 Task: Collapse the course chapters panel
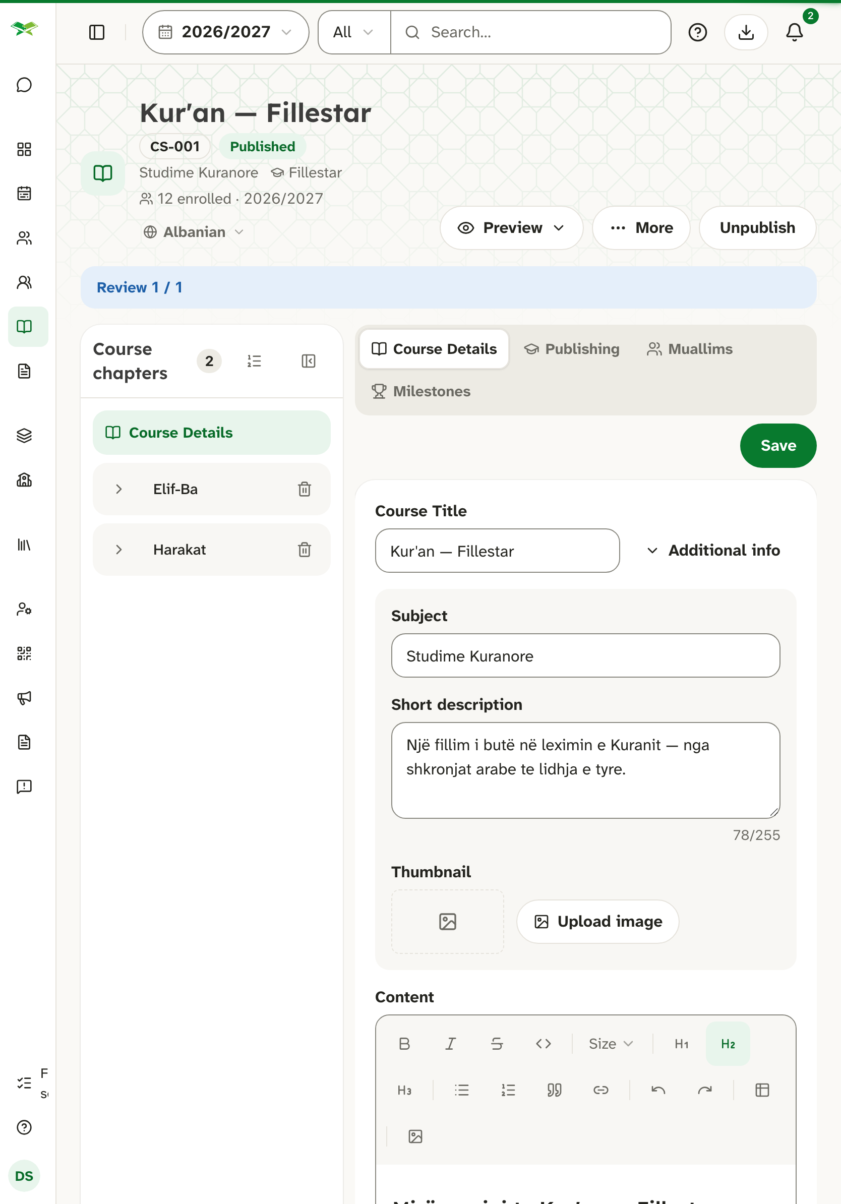click(308, 361)
